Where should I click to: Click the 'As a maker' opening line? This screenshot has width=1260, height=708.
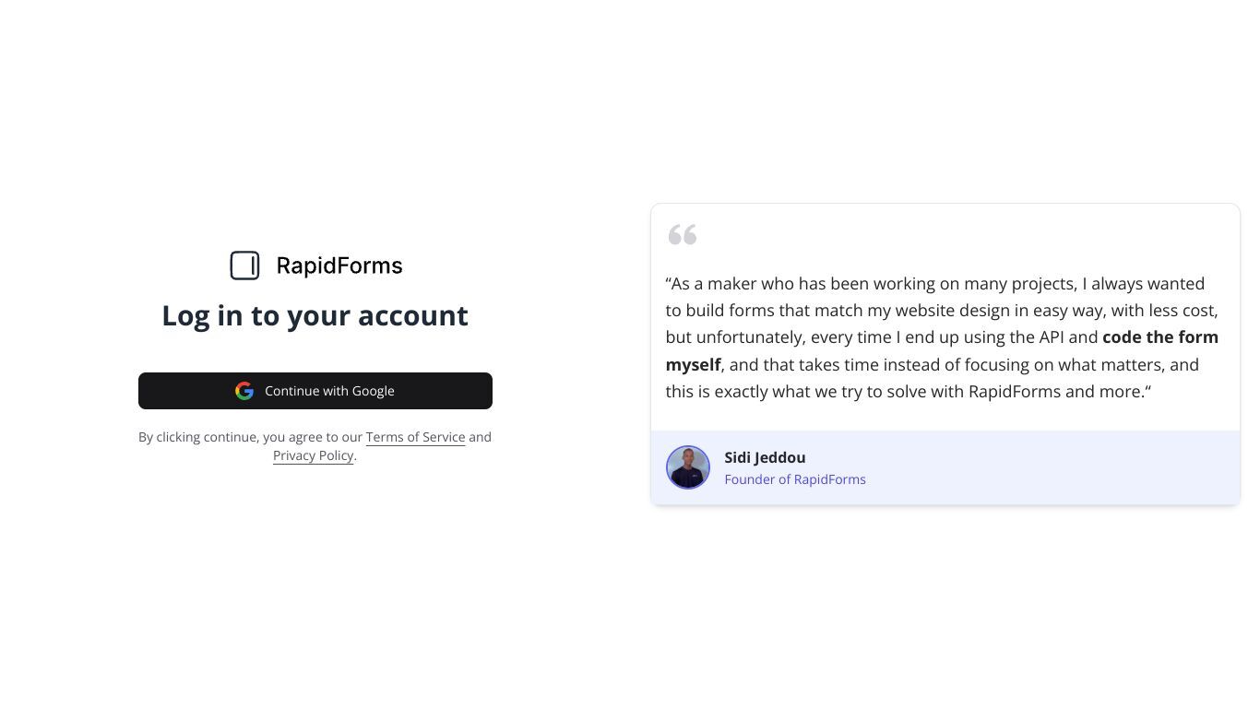tap(935, 284)
